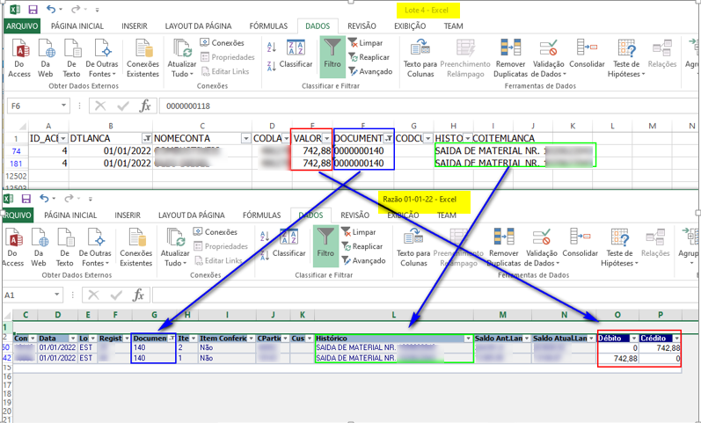Open INSERIR tab in Lote 4 window

(135, 26)
